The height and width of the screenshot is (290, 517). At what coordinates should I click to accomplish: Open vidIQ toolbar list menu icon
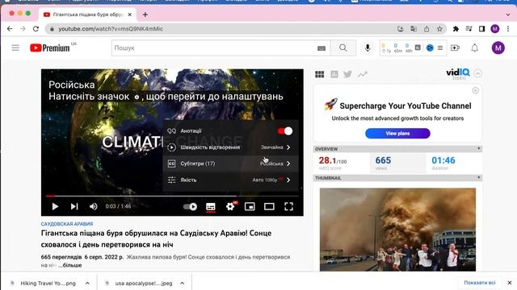[x=440, y=48]
